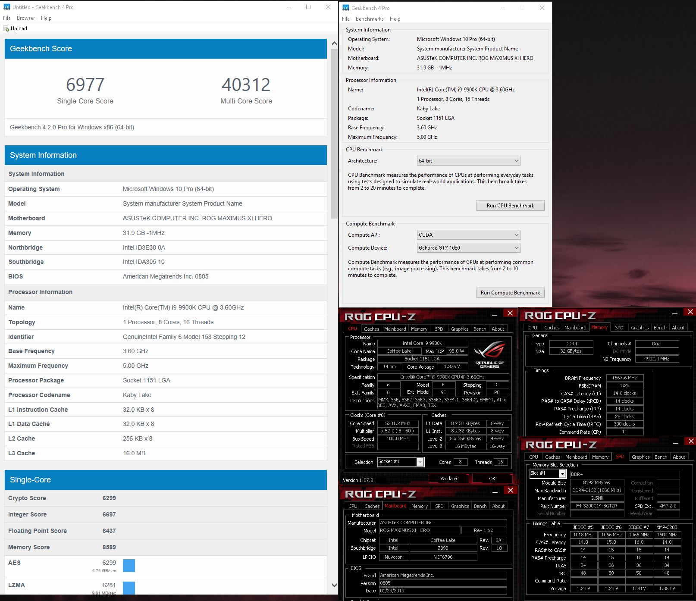The width and height of the screenshot is (696, 601).
Task: Close the CPU-Z window showing the Mainboard tab
Action: click(x=511, y=490)
